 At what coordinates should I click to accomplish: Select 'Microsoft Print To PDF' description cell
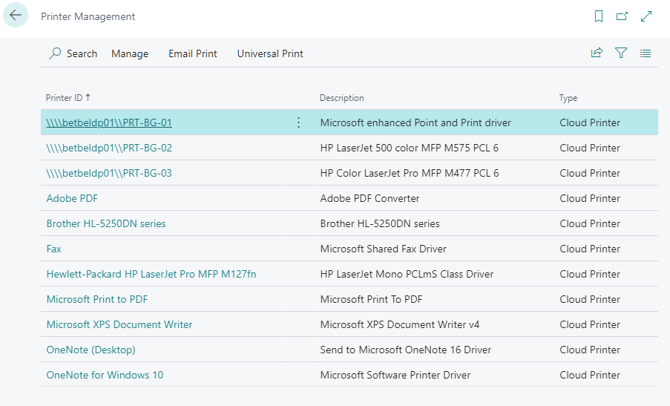pyautogui.click(x=371, y=299)
